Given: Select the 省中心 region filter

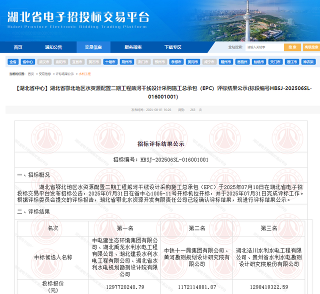Looking at the screenshot, I should coord(28,62).
